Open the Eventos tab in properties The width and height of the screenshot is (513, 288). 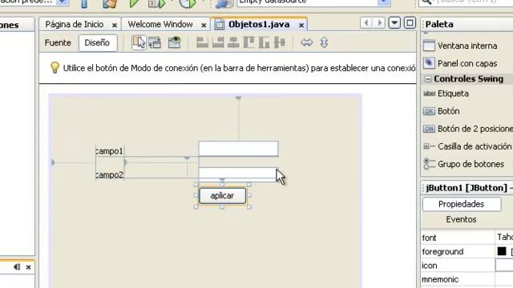tap(461, 219)
